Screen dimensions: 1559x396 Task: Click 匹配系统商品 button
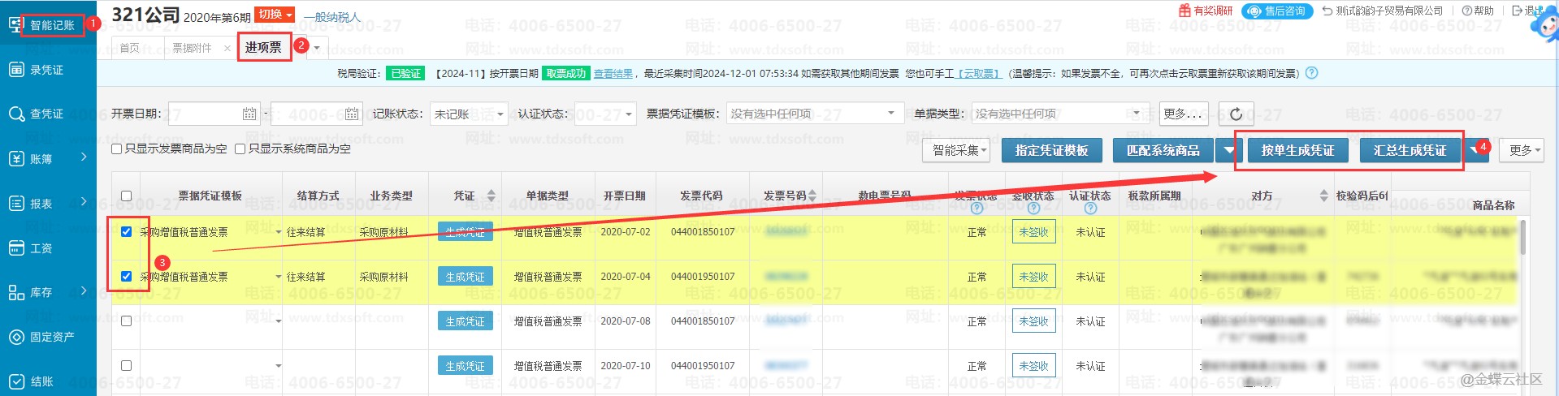click(x=1163, y=150)
